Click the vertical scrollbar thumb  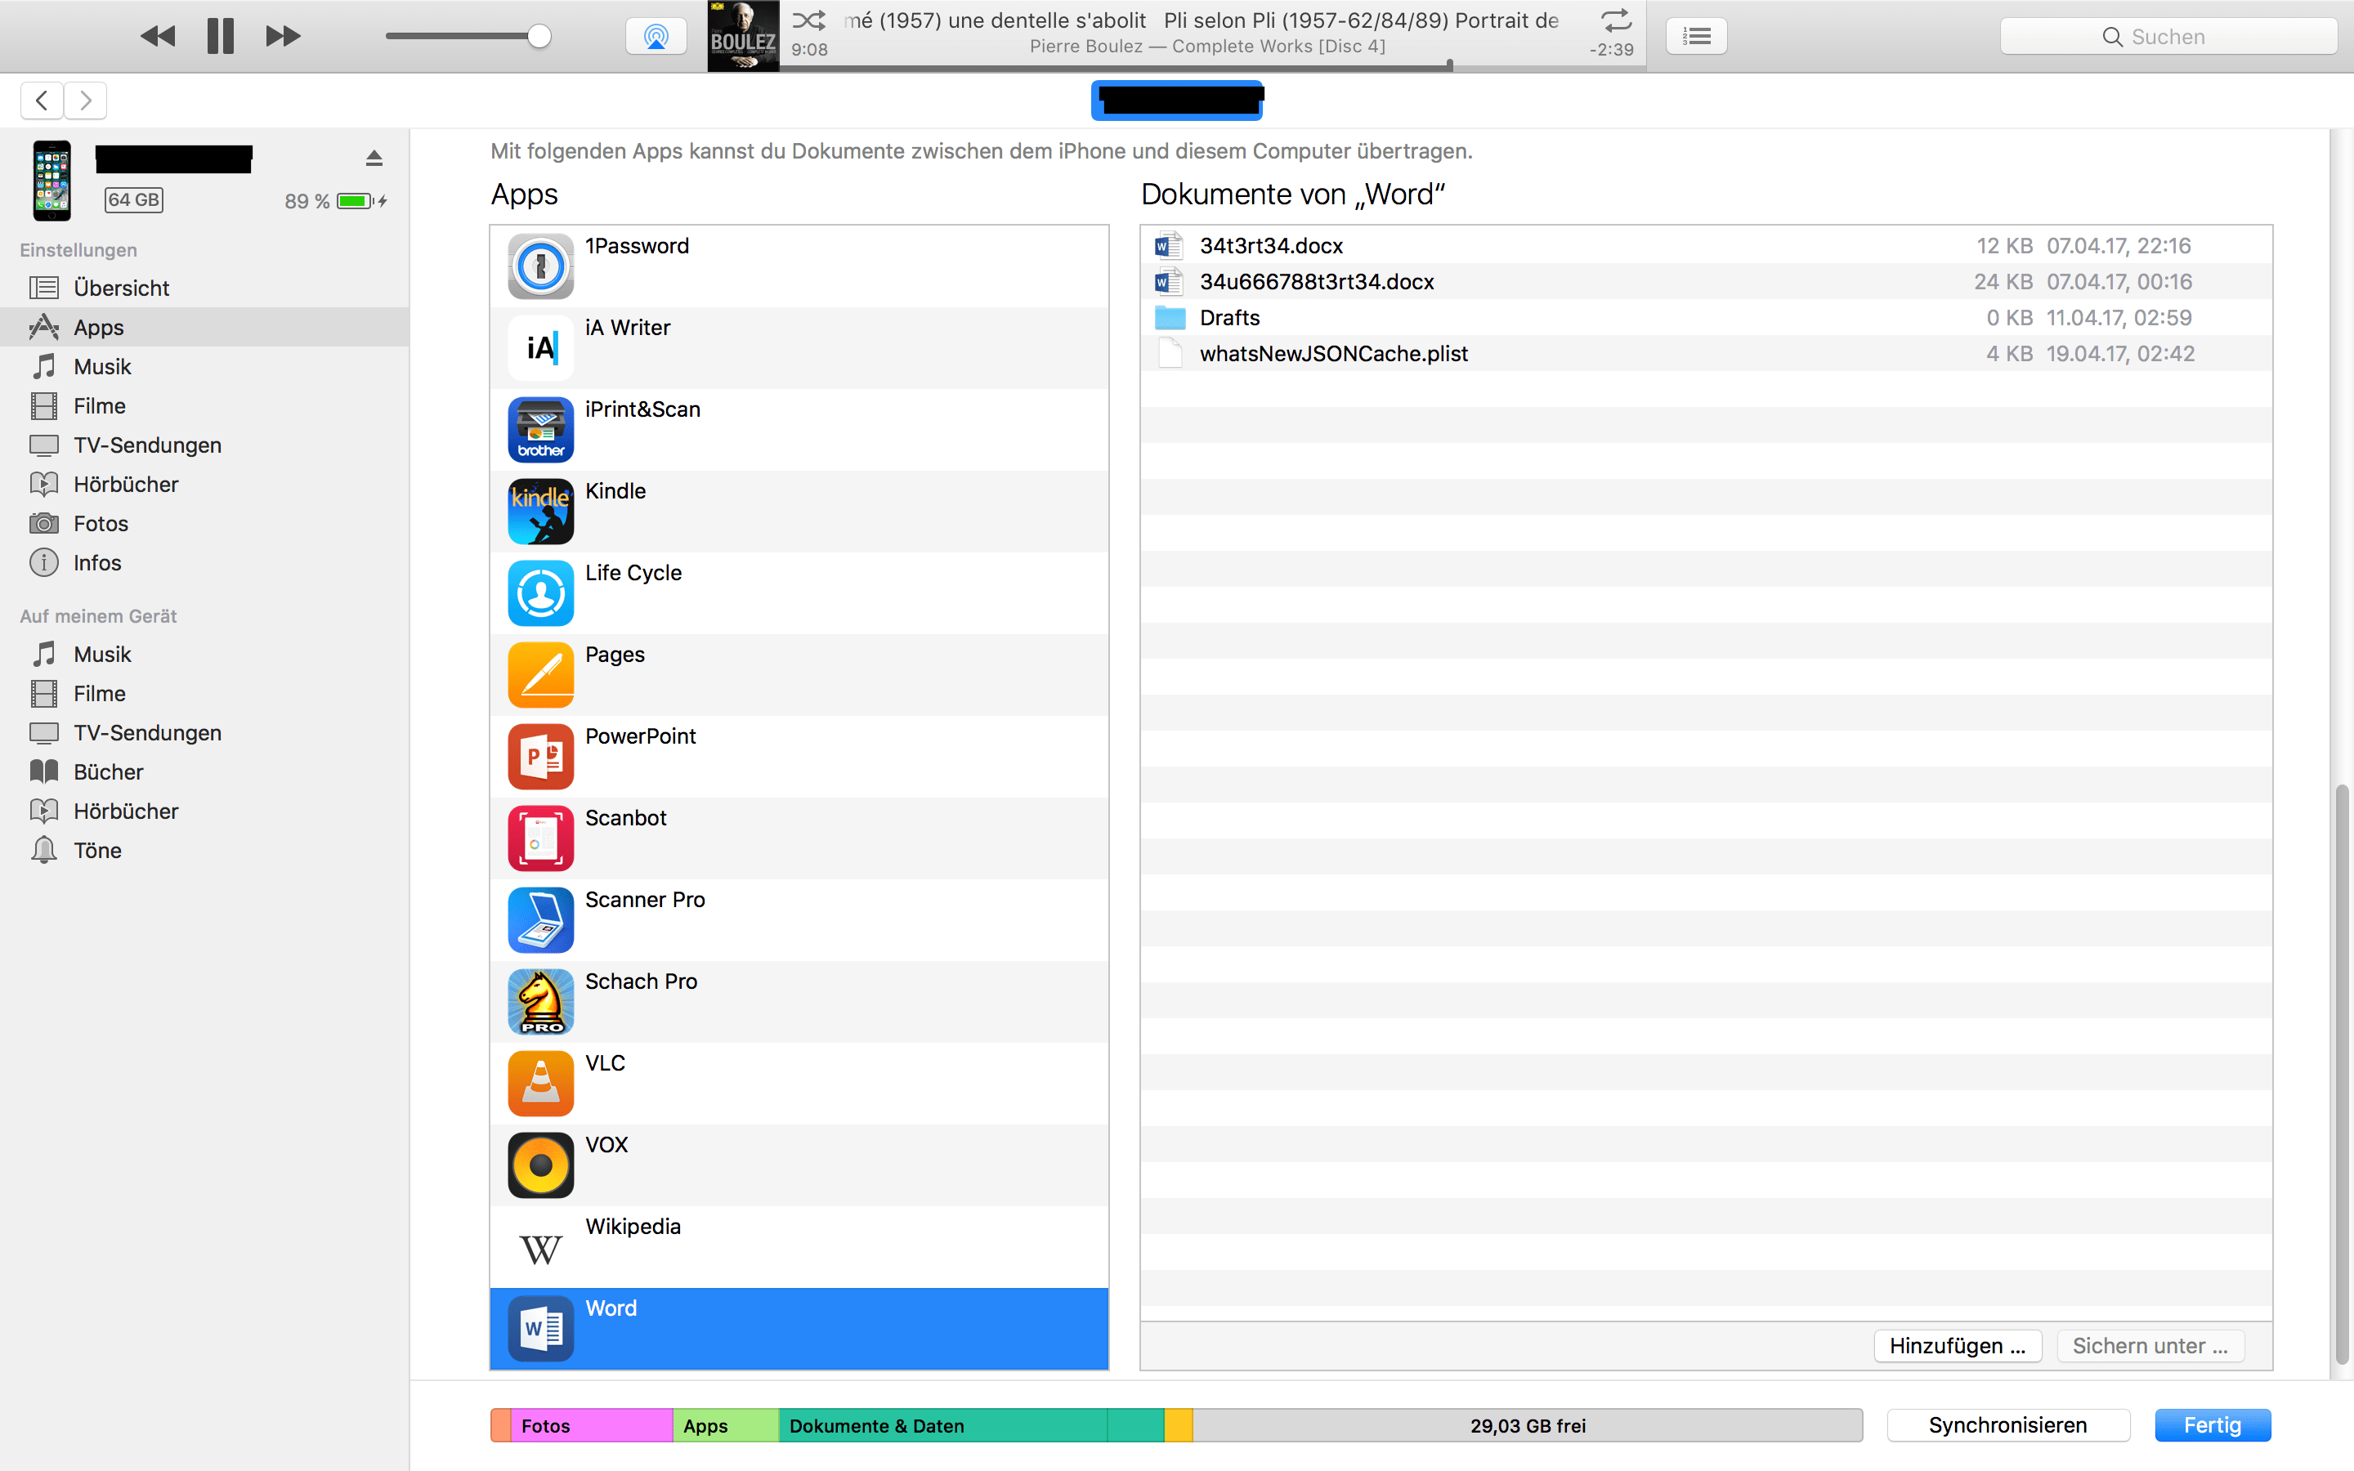[x=2343, y=1074]
